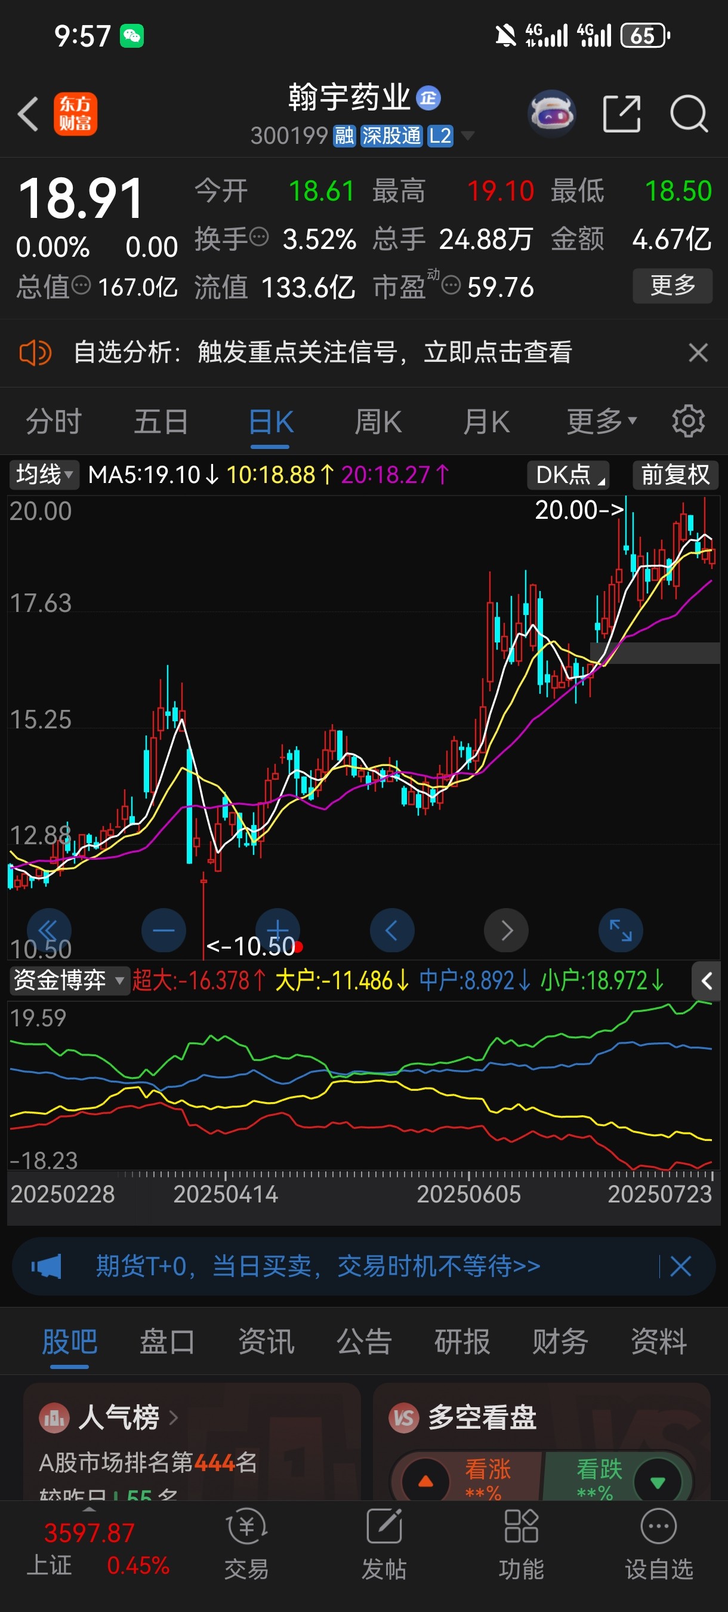Tap the 融 margin badge
The height and width of the screenshot is (1612, 728).
pyautogui.click(x=344, y=136)
